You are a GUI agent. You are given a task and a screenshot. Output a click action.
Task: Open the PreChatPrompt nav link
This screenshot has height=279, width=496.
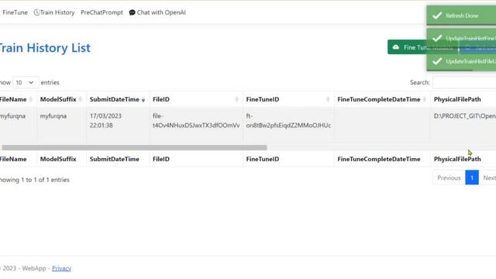[102, 12]
